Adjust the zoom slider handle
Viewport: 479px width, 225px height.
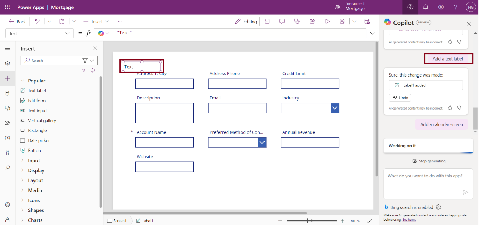308,221
